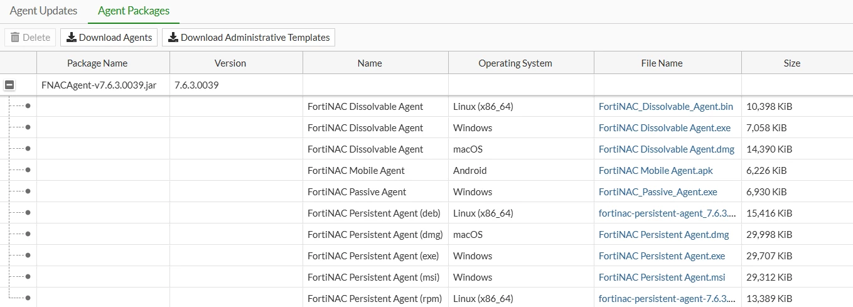The image size is (853, 307).
Task: Select size cell 13,389 KiB
Action: 770,298
